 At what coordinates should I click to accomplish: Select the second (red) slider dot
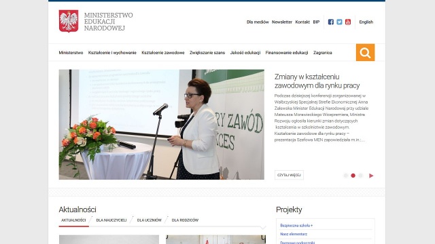point(353,176)
